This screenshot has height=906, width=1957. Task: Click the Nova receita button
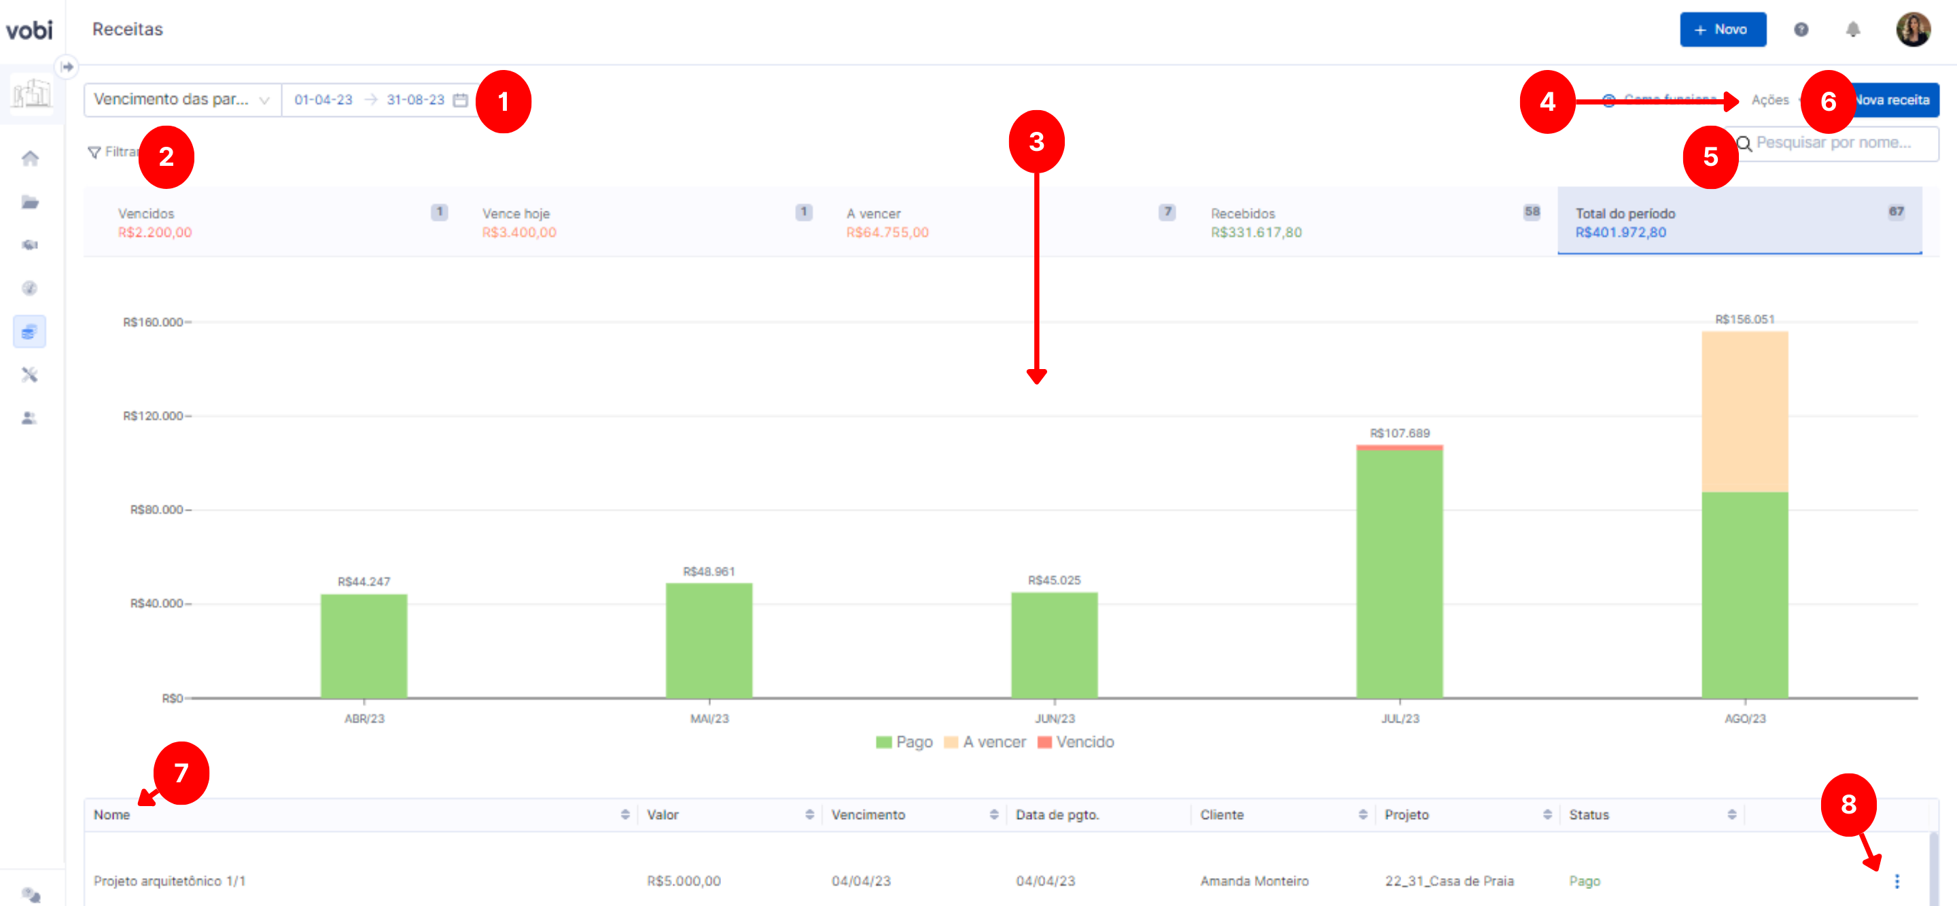pyautogui.click(x=1894, y=99)
